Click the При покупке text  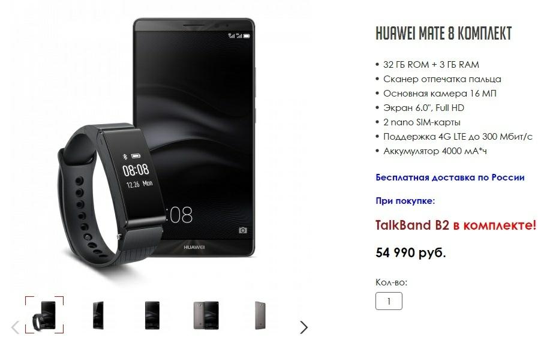point(405,201)
